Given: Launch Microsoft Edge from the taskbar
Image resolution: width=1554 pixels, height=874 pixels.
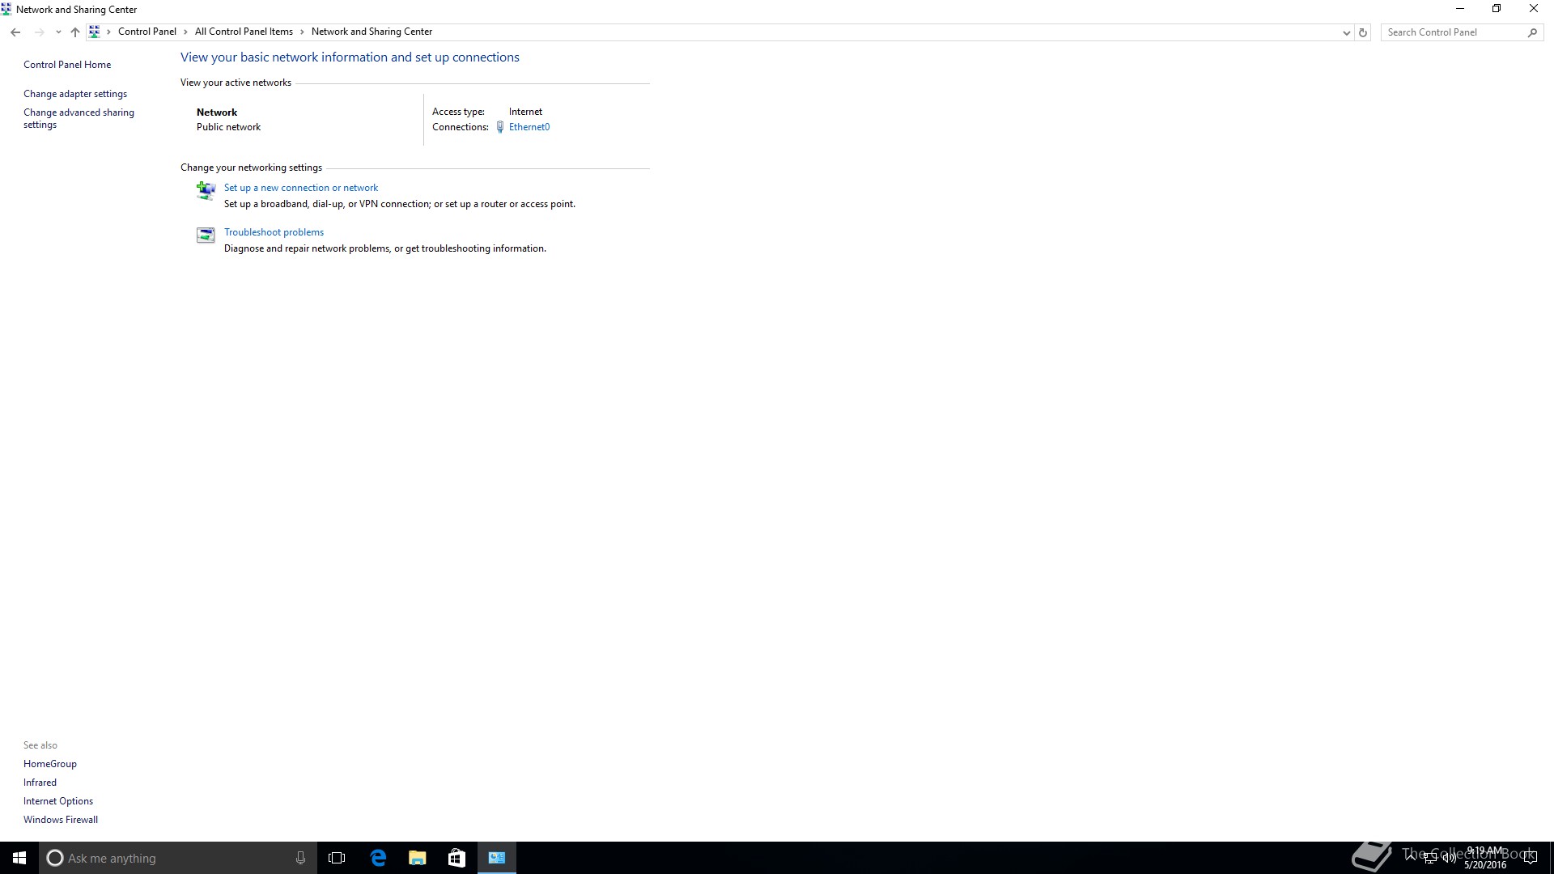Looking at the screenshot, I should [378, 858].
